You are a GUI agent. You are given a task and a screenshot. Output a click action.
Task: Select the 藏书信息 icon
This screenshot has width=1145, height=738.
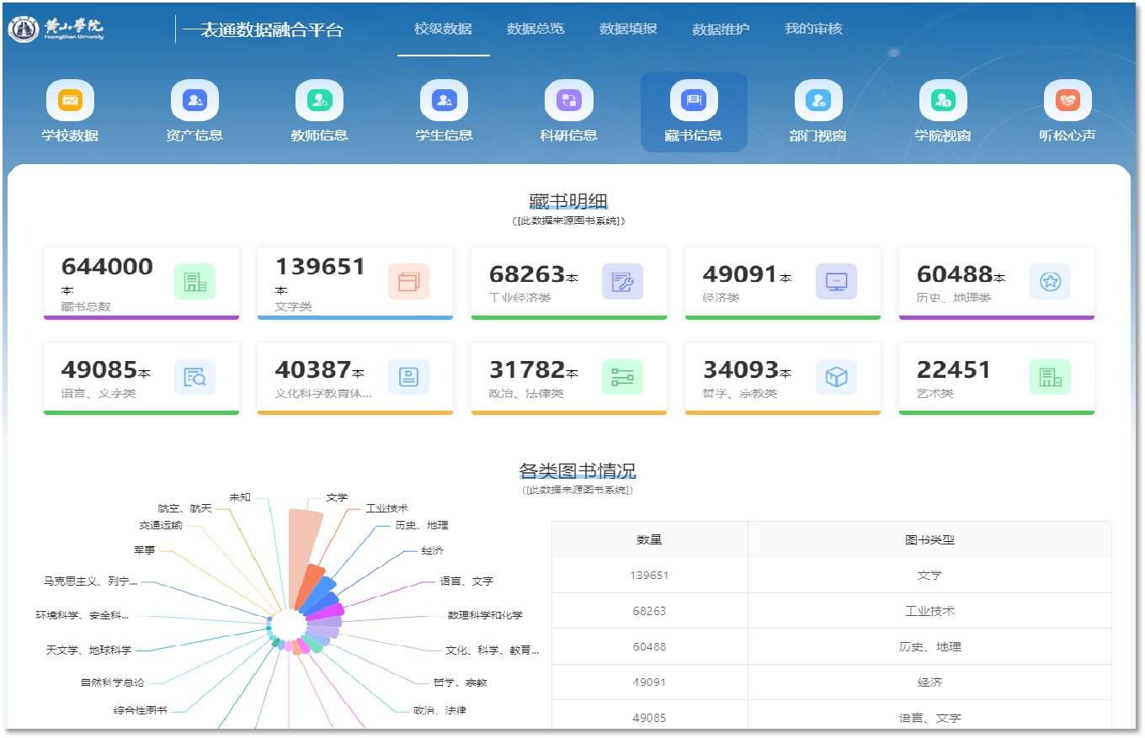[x=694, y=100]
